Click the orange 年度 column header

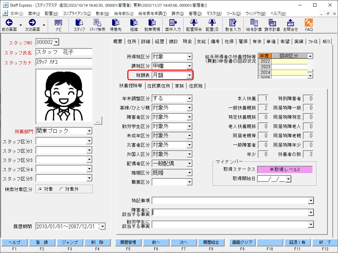pyautogui.click(x=265, y=56)
